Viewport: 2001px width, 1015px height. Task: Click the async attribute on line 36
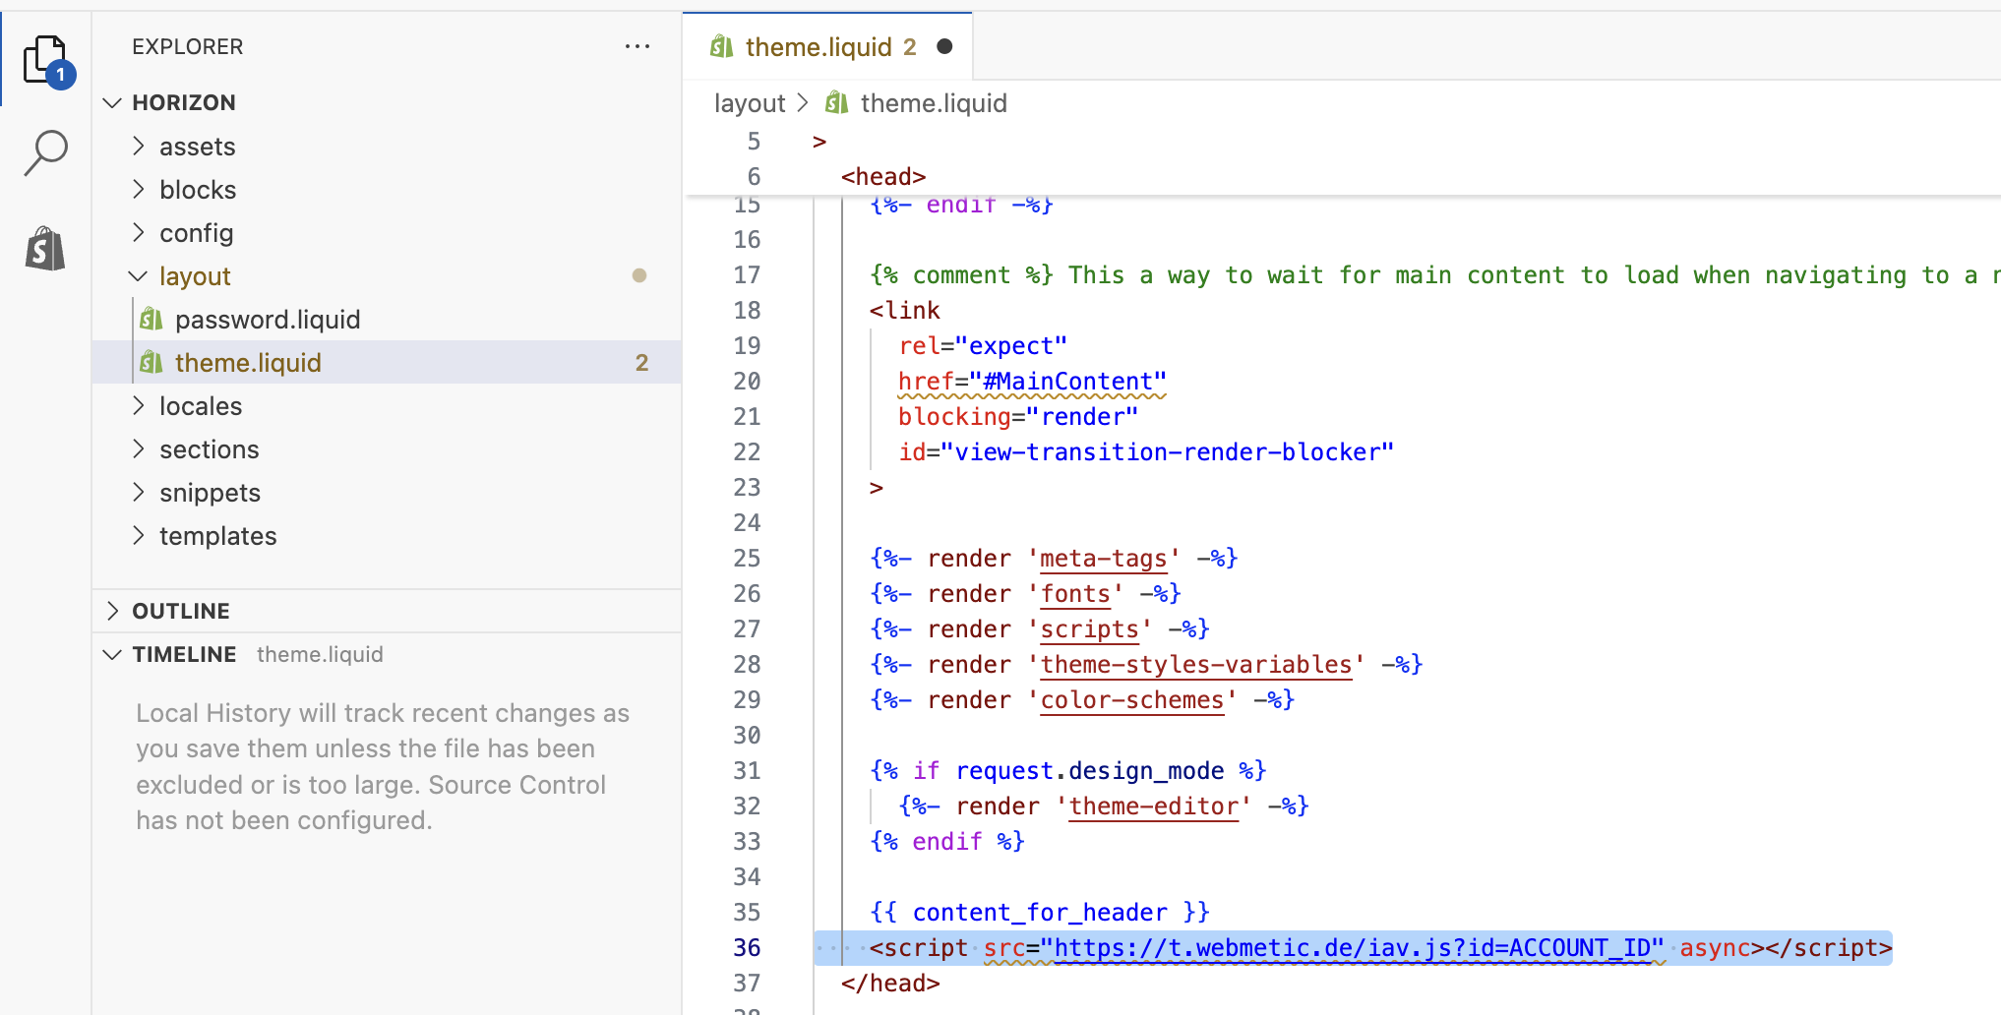pos(1715,948)
